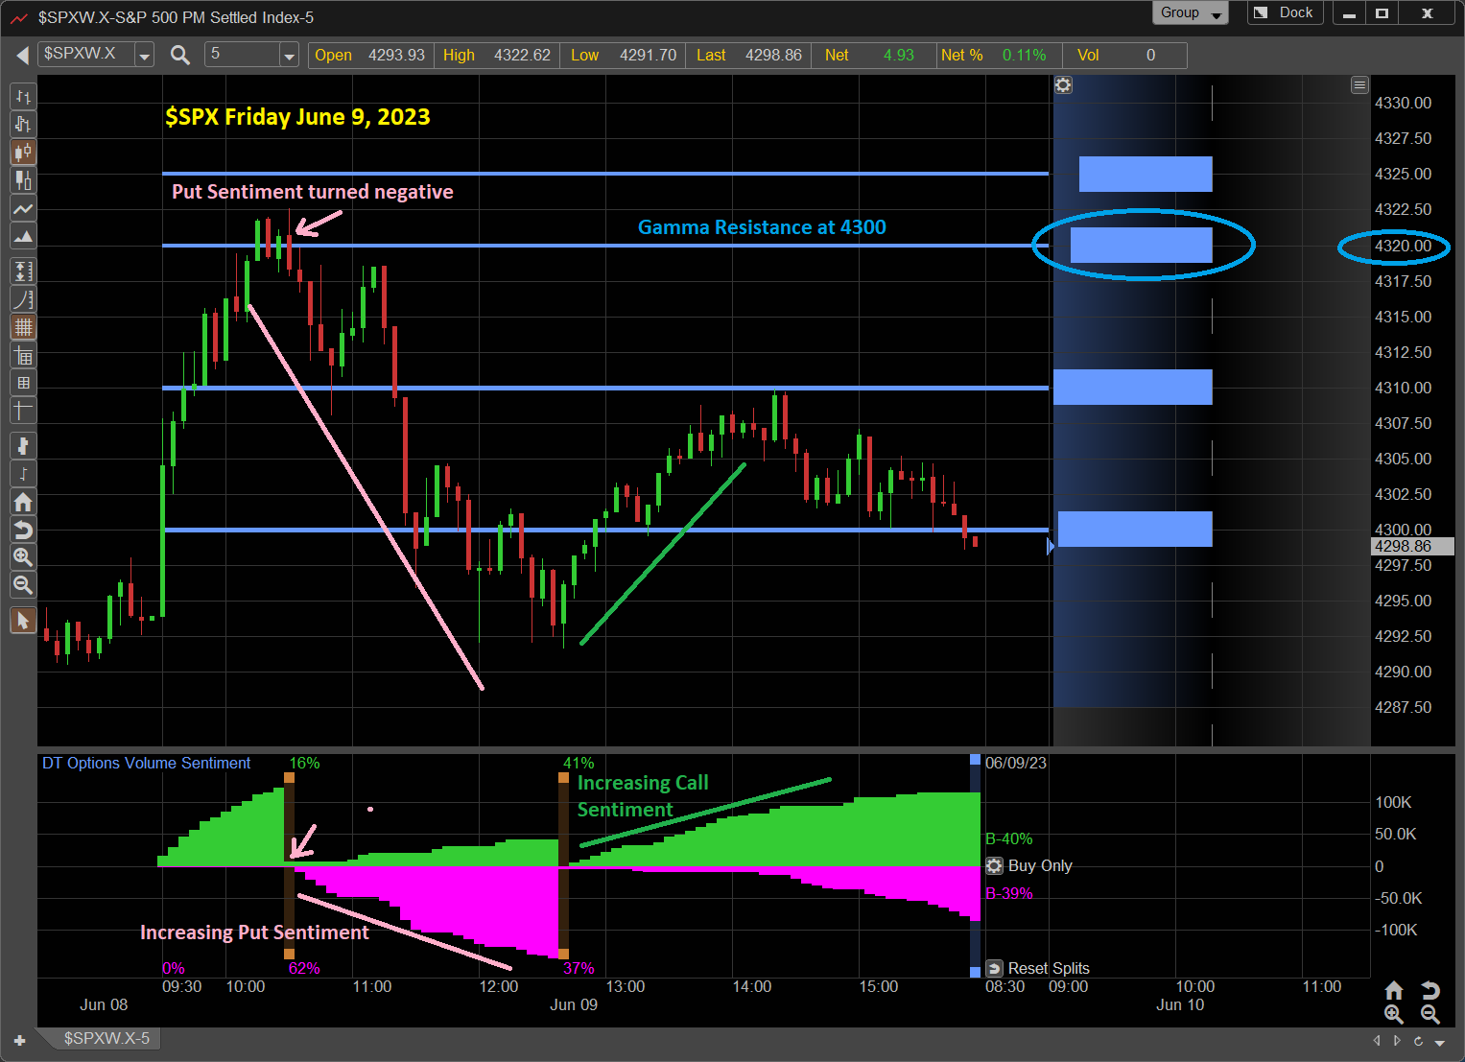The width and height of the screenshot is (1465, 1062).
Task: Zoom in using left toolbar magnifier plus
Action: pyautogui.click(x=23, y=557)
